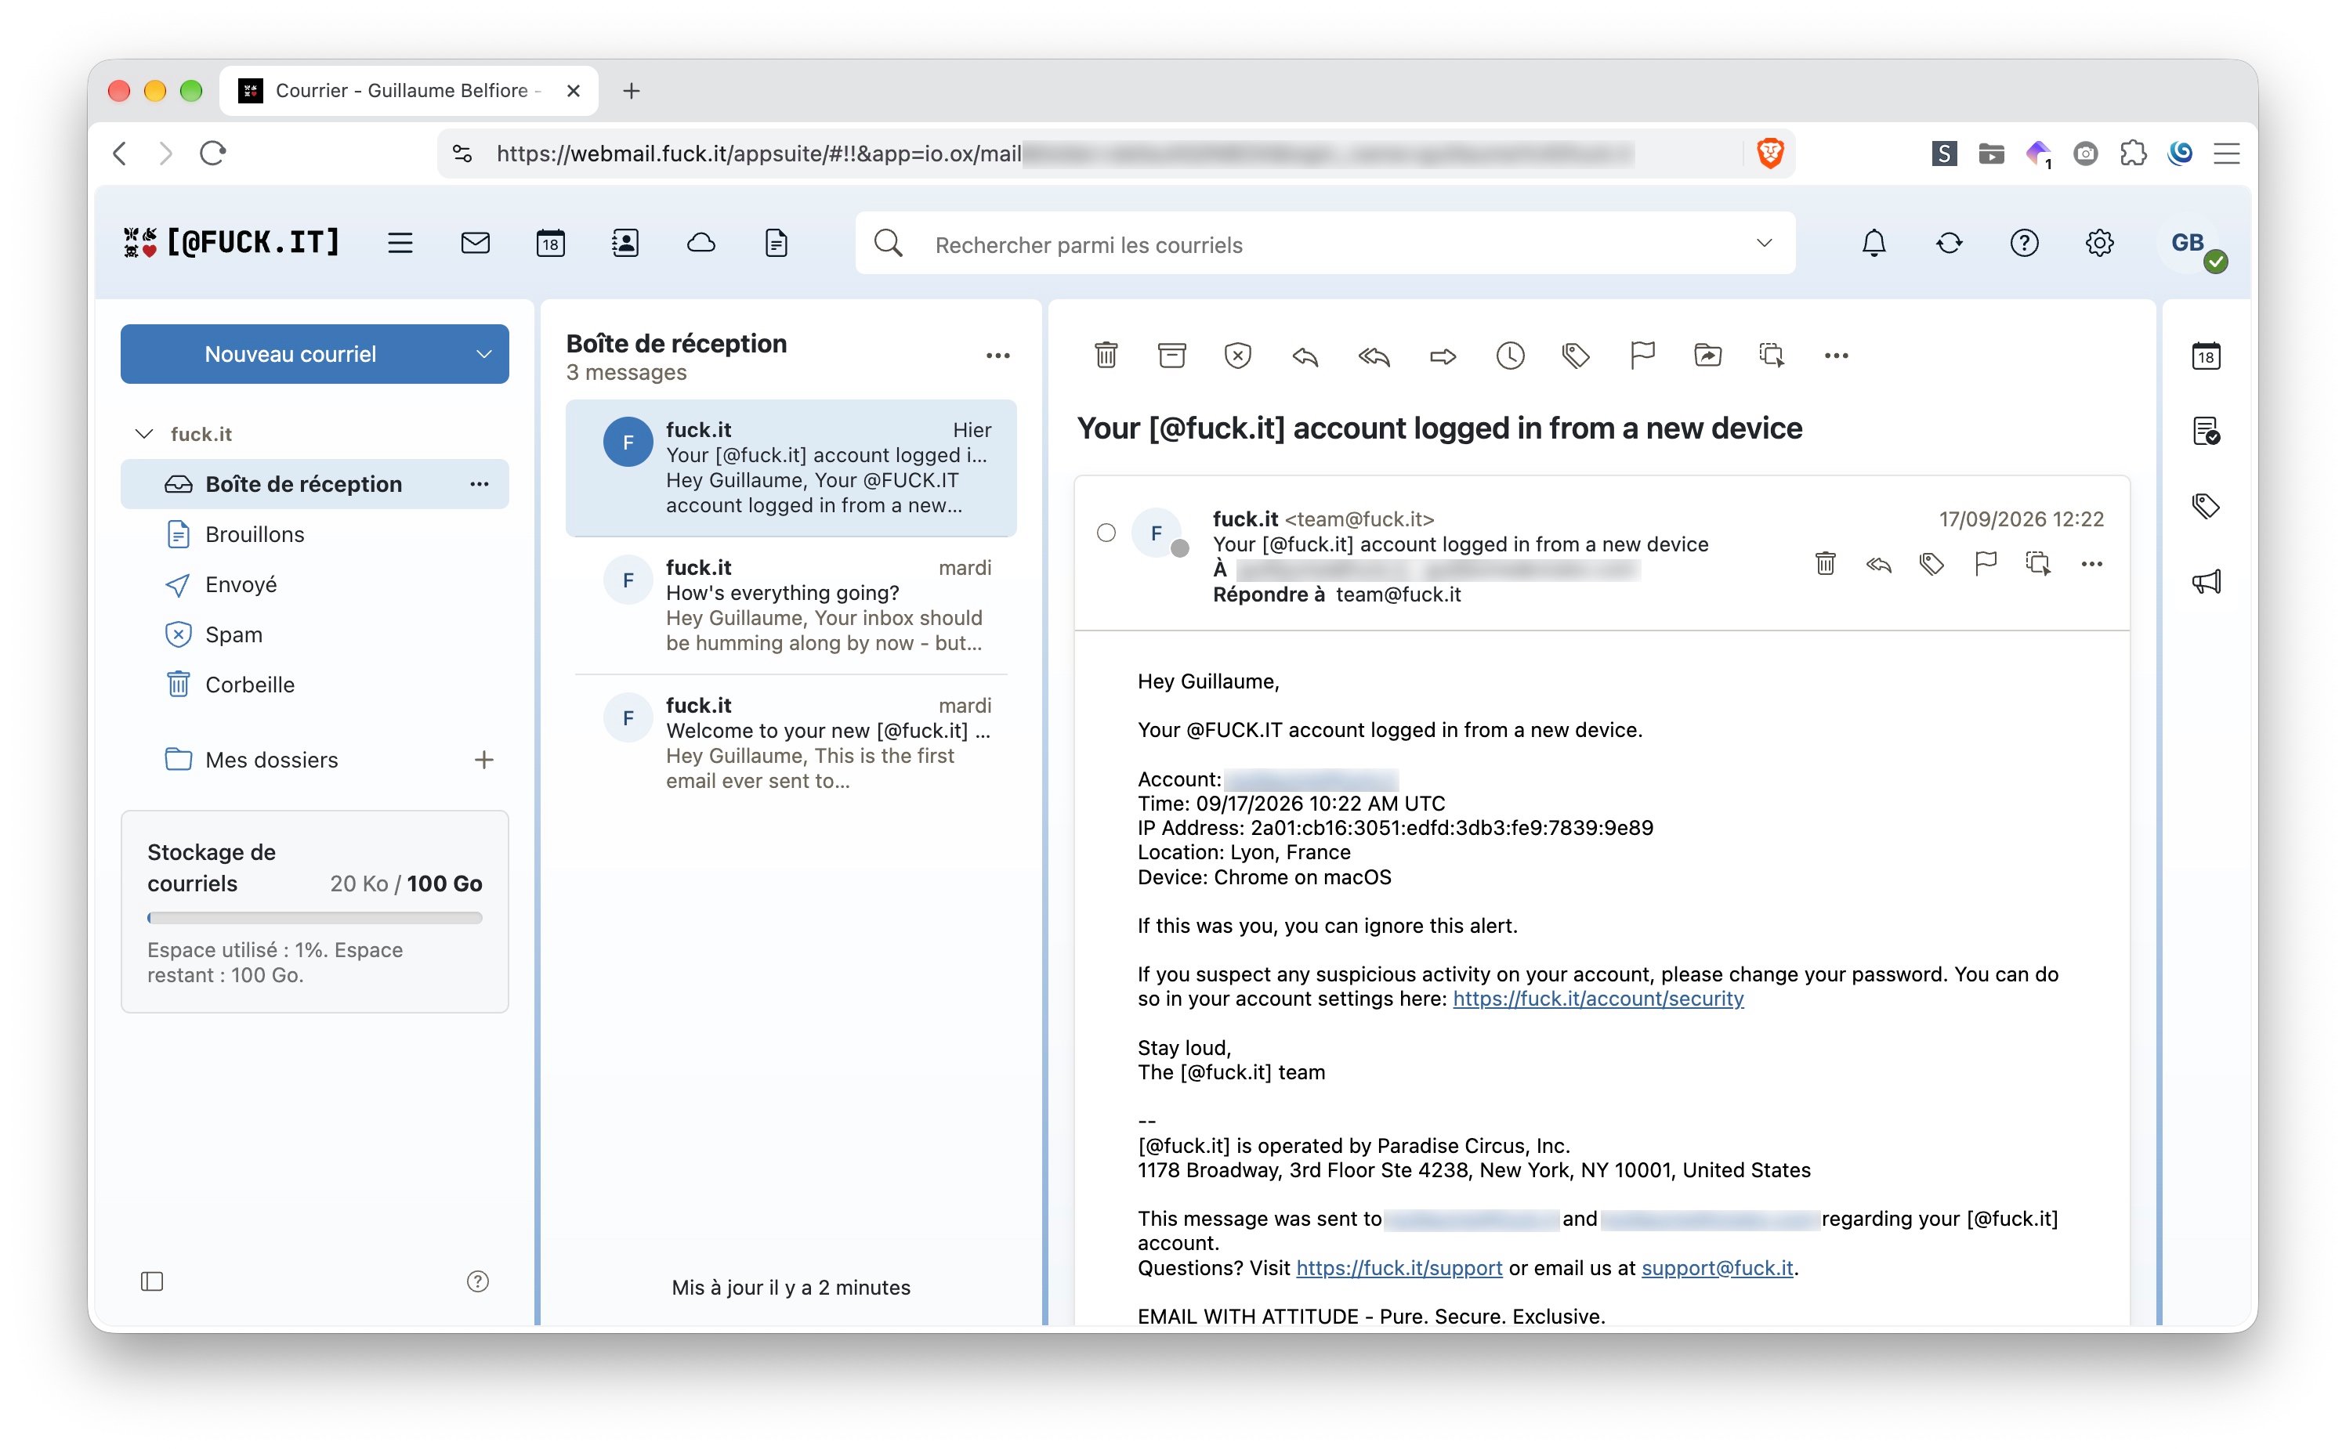Forward the email with right arrow icon
The height and width of the screenshot is (1449, 2346).
pyautogui.click(x=1443, y=356)
